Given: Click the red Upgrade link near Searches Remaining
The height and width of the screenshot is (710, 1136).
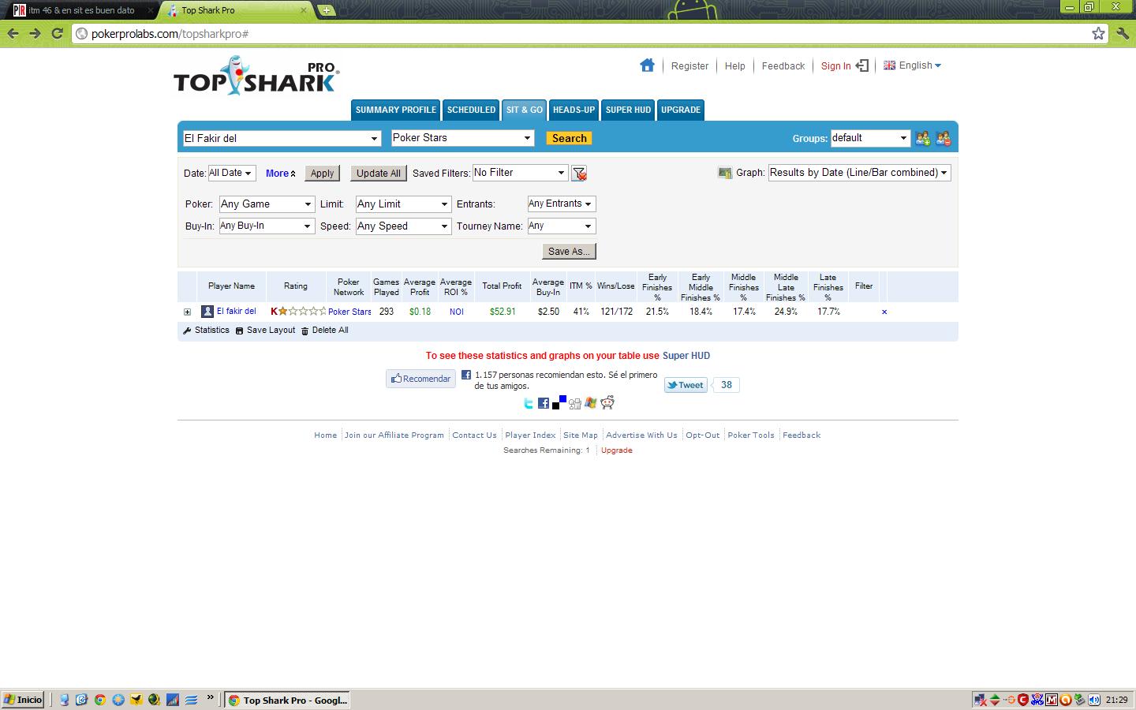Looking at the screenshot, I should tap(616, 450).
